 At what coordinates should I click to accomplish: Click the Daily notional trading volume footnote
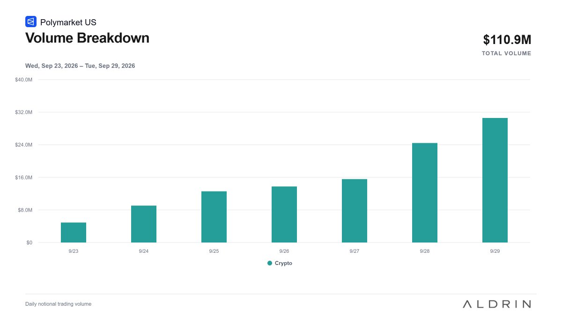point(59,304)
